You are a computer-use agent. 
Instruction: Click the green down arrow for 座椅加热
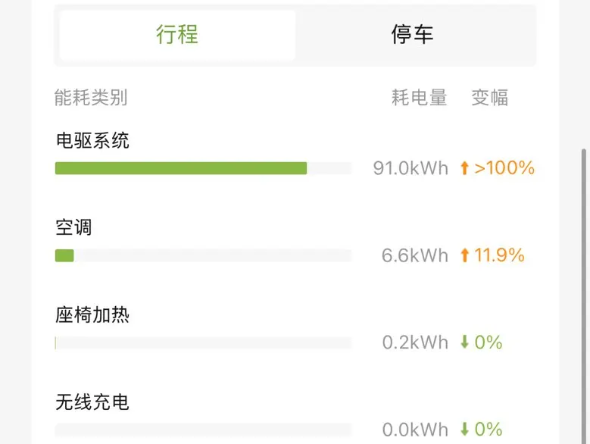pyautogui.click(x=465, y=342)
